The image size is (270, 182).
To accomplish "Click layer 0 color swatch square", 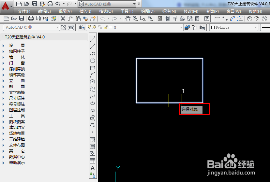I will pyautogui.click(x=111, y=27).
